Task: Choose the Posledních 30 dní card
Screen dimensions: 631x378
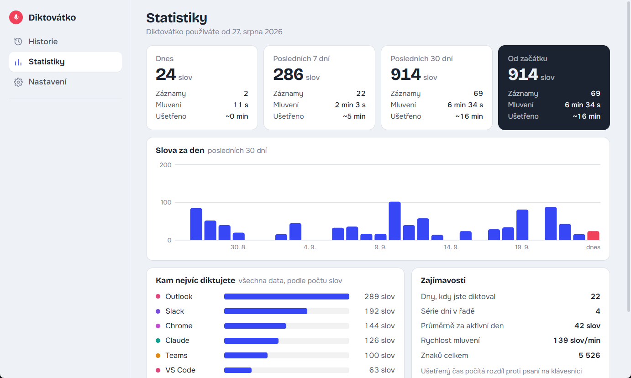Action: coord(436,88)
